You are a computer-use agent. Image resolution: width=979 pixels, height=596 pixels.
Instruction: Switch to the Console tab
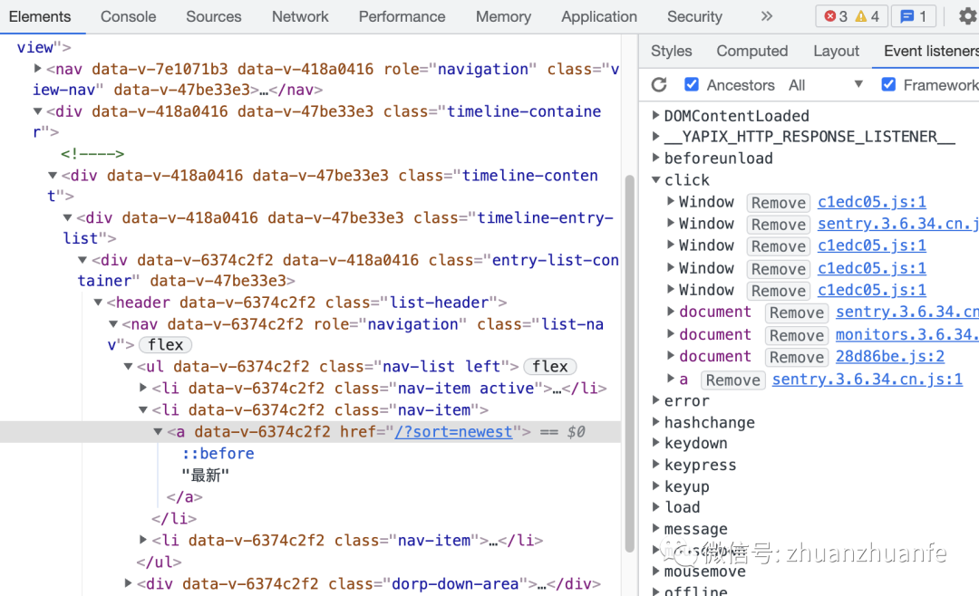pos(128,17)
